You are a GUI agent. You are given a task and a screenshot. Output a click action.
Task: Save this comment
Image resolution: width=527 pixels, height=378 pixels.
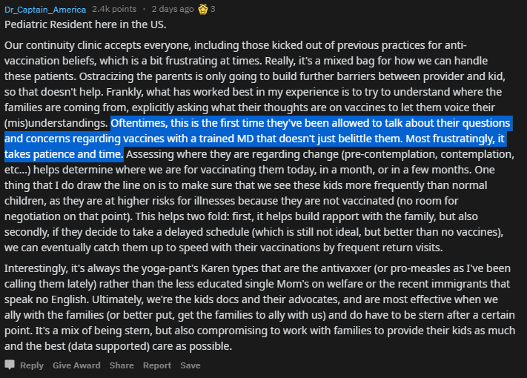[190, 365]
